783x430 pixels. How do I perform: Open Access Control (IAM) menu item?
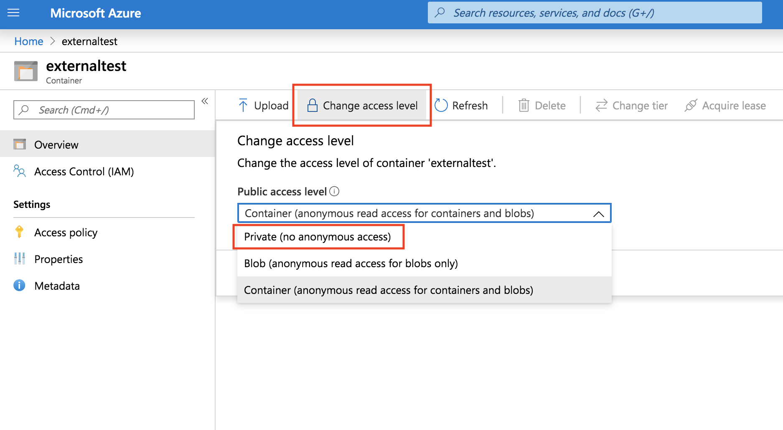point(84,172)
